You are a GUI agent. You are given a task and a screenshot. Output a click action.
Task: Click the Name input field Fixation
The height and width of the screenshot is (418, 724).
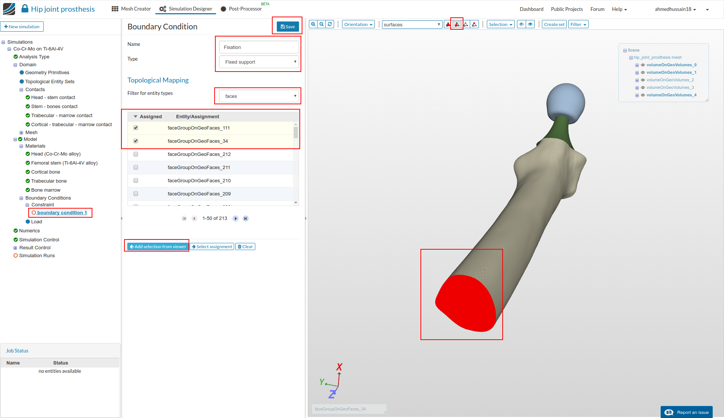259,47
